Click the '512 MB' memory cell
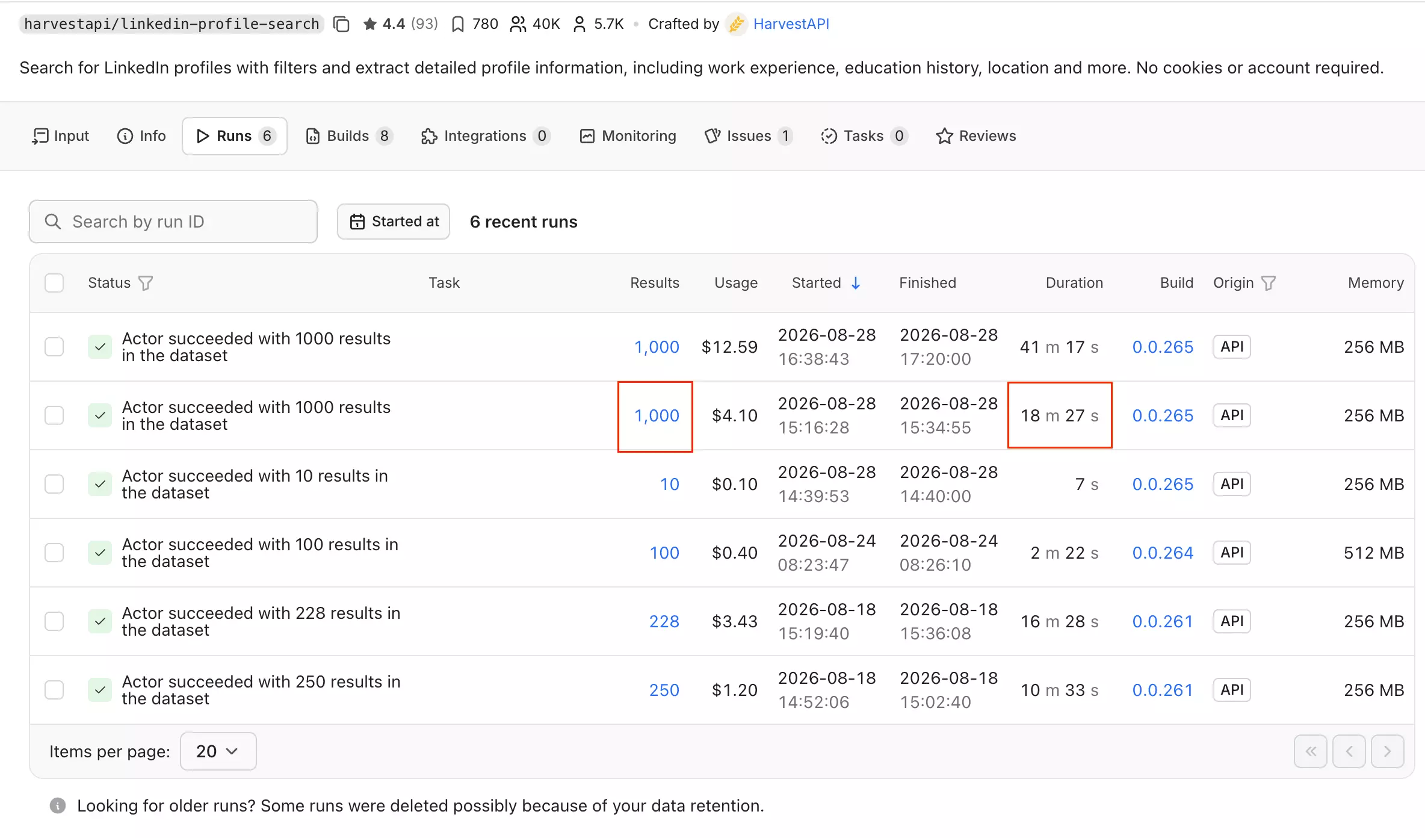The height and width of the screenshot is (838, 1425). 1374,553
